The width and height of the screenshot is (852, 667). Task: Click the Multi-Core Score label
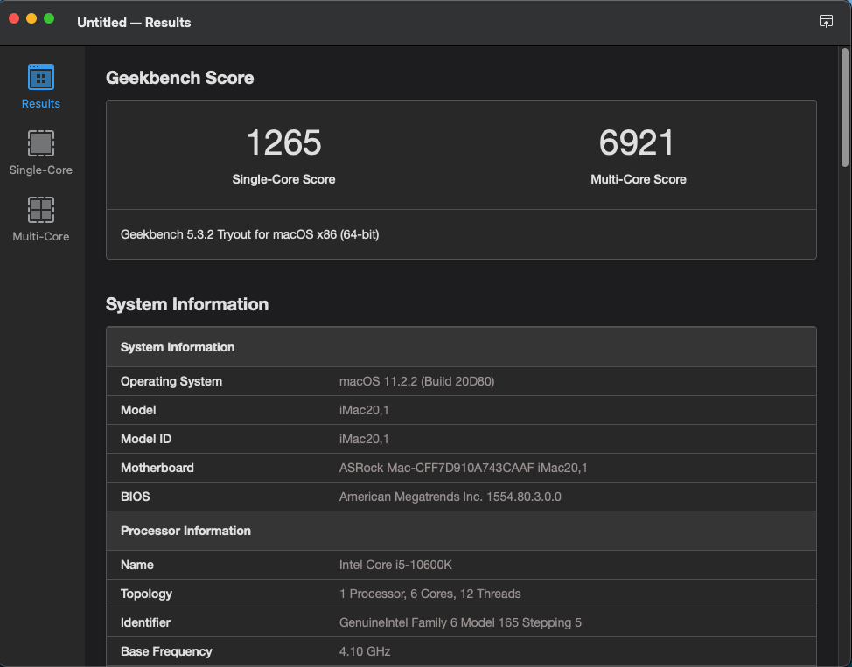639,179
